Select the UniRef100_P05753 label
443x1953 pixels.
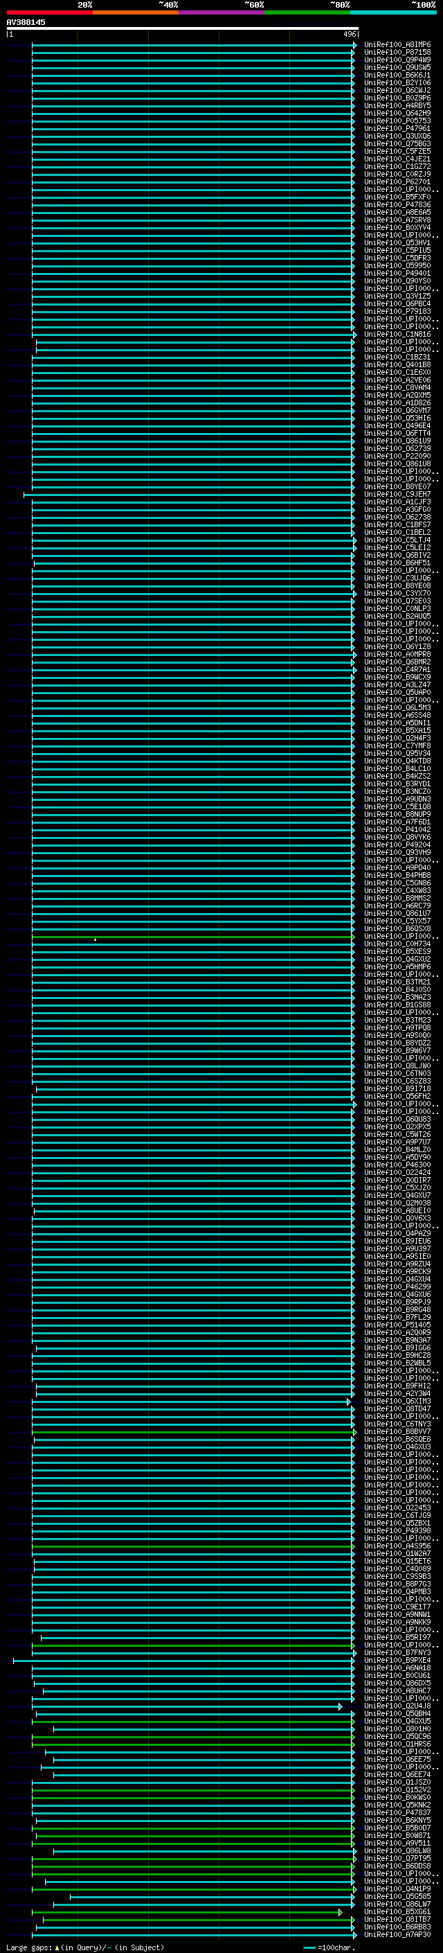[x=397, y=121]
